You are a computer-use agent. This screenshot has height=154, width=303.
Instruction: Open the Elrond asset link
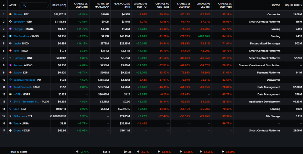click(17, 130)
